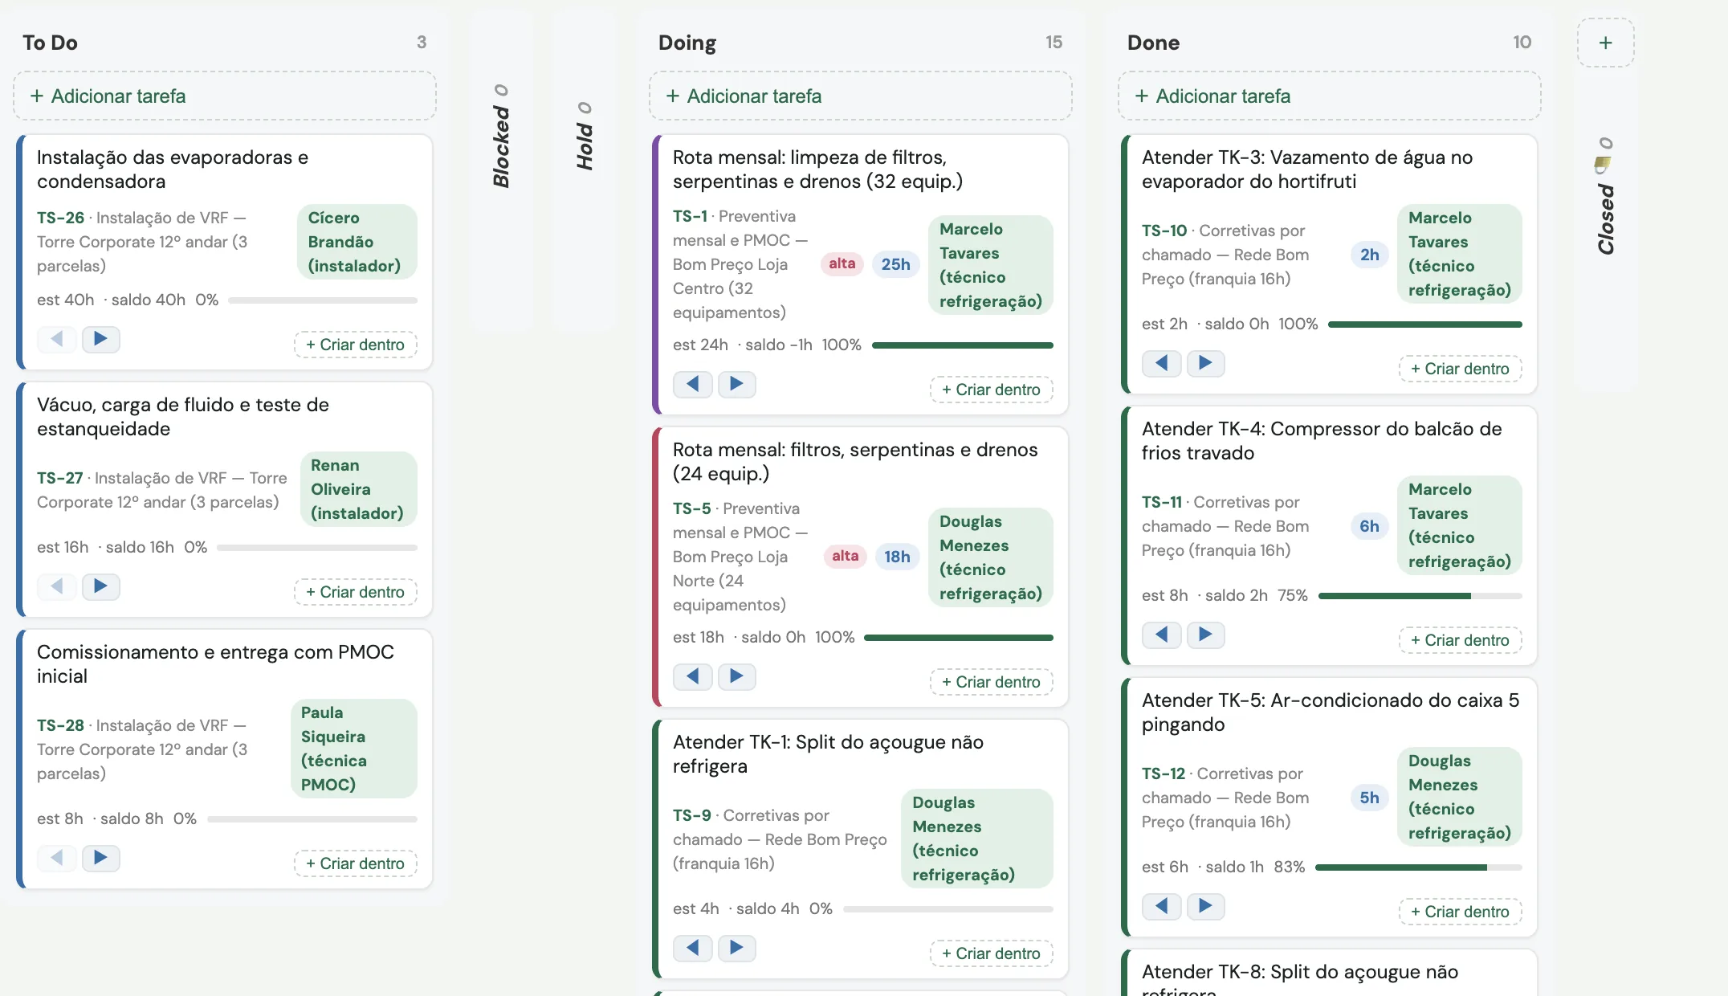Image resolution: width=1728 pixels, height=996 pixels.
Task: Click left arrow on TS-5 card
Action: tap(692, 676)
